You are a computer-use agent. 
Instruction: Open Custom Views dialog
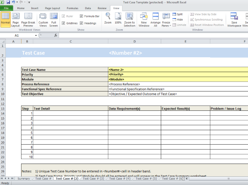click(x=43, y=19)
